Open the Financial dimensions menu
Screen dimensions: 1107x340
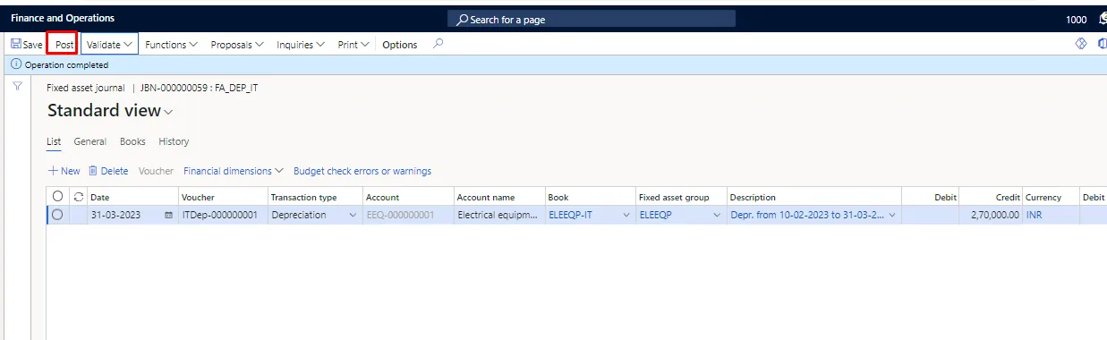[234, 171]
